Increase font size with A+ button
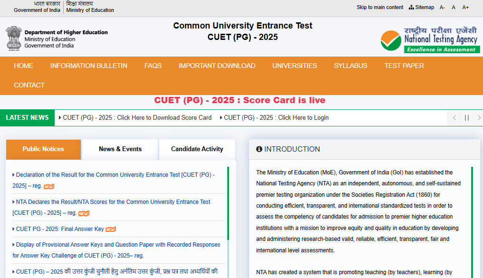This screenshot has height=278, width=483. [x=465, y=7]
